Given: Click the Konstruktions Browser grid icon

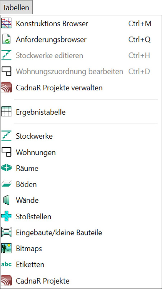Looking at the screenshot, I should [6, 23].
